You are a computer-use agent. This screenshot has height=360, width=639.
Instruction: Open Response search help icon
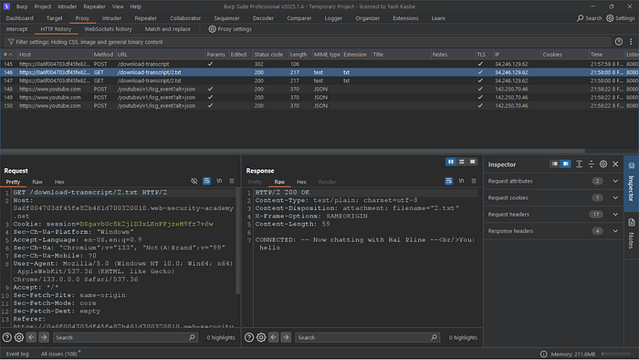(x=249, y=337)
